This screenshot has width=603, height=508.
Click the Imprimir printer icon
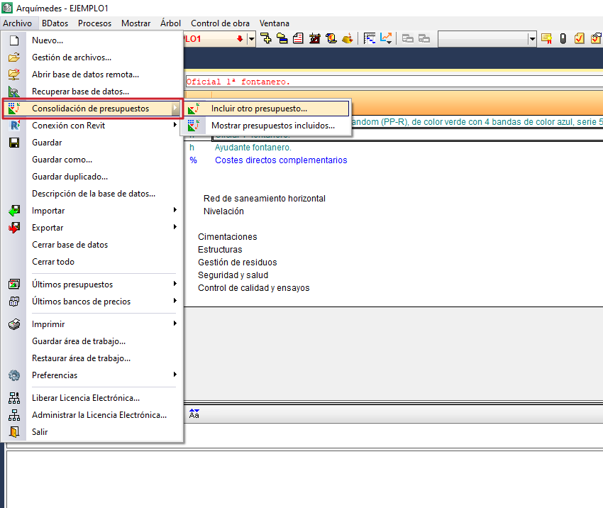click(14, 324)
